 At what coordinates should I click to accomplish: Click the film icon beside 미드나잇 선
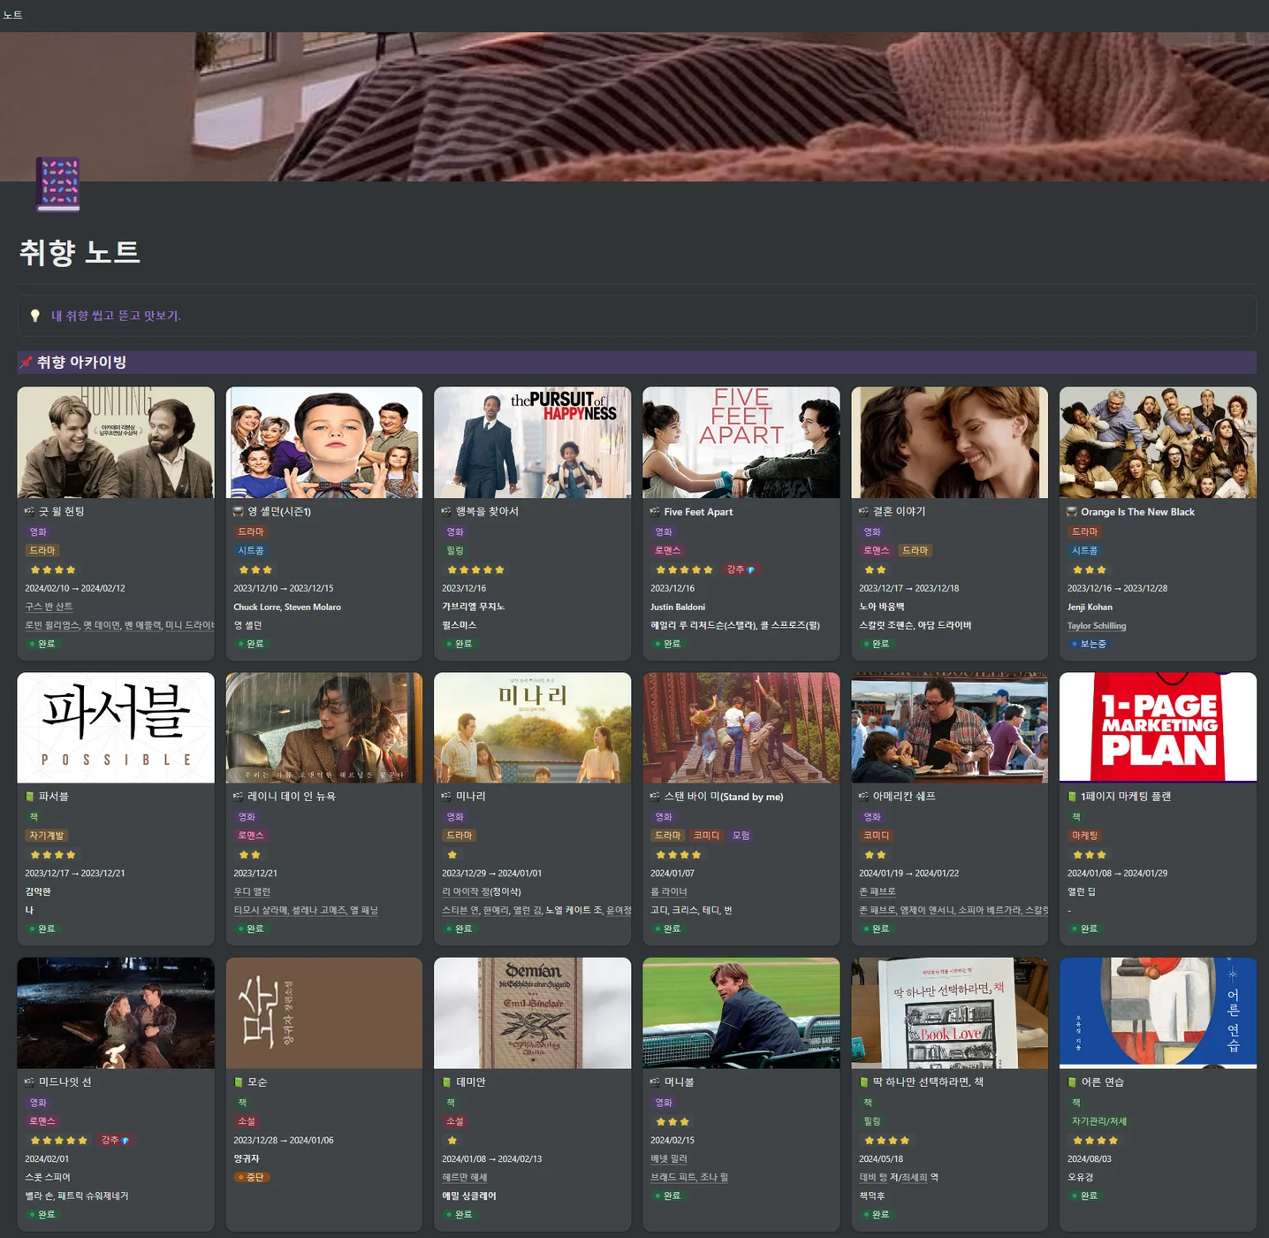29,1081
